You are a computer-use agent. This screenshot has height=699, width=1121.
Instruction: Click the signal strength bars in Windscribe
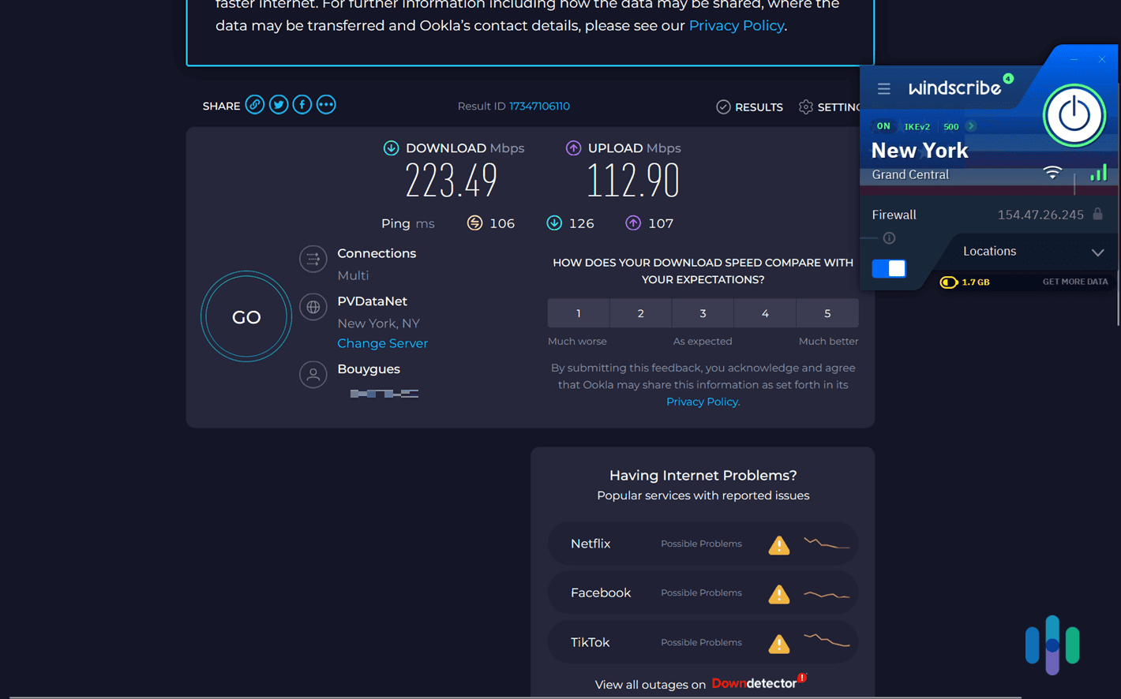[1099, 173]
